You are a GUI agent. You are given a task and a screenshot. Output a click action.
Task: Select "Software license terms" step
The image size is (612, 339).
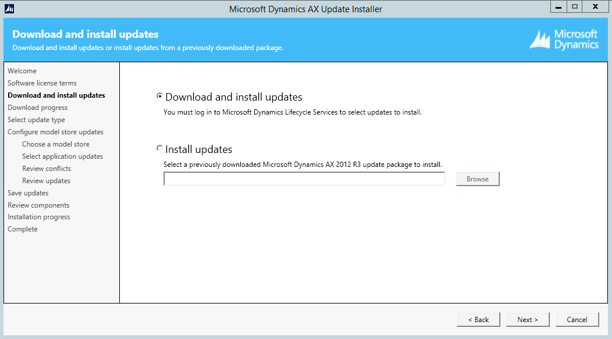42,83
